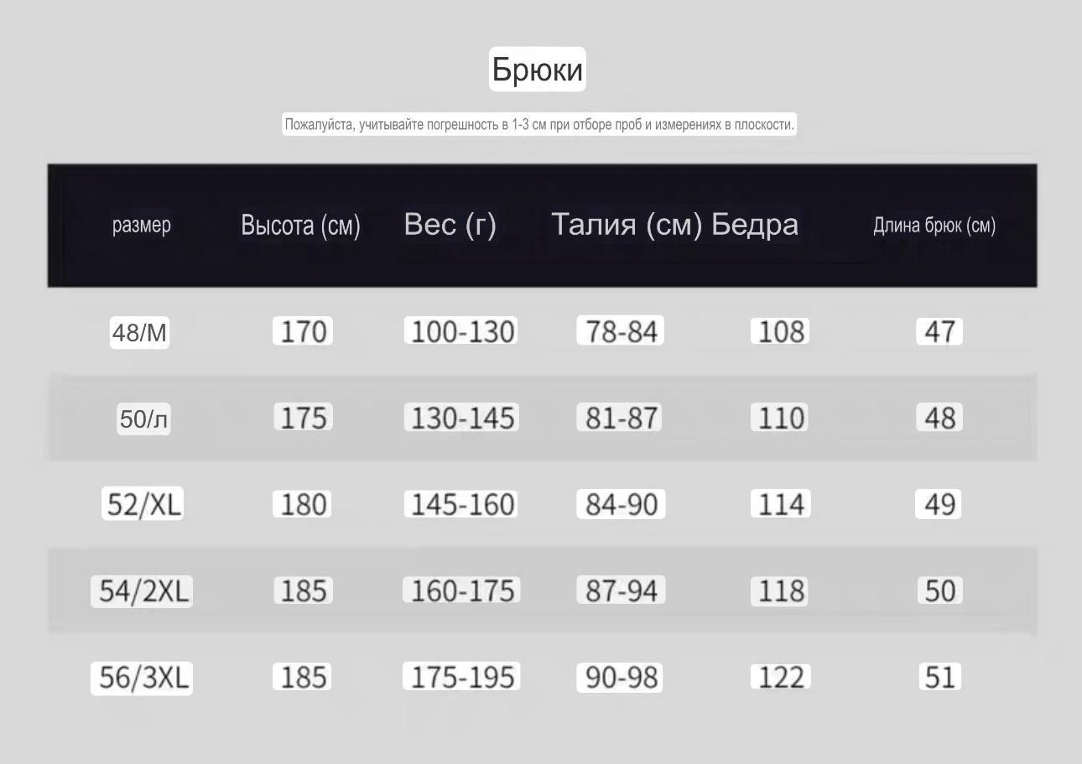The width and height of the screenshot is (1082, 764).
Task: Click the "Вес (г)" column header
Action: tap(450, 225)
